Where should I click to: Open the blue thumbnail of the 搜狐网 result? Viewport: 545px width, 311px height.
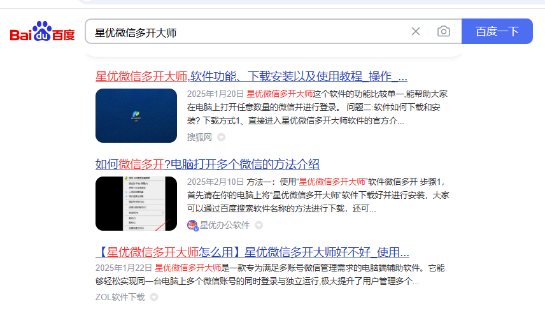pos(136,115)
